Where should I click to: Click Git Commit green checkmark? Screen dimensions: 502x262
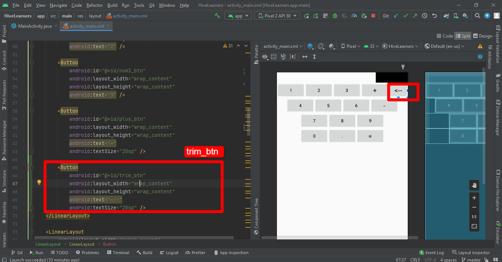[x=406, y=16]
